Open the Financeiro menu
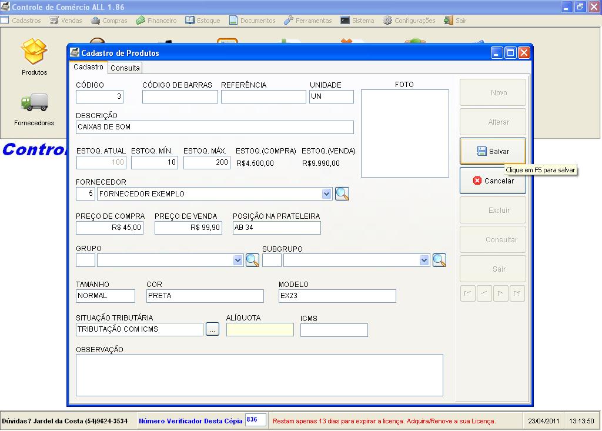The height and width of the screenshot is (431, 602). pyautogui.click(x=156, y=21)
